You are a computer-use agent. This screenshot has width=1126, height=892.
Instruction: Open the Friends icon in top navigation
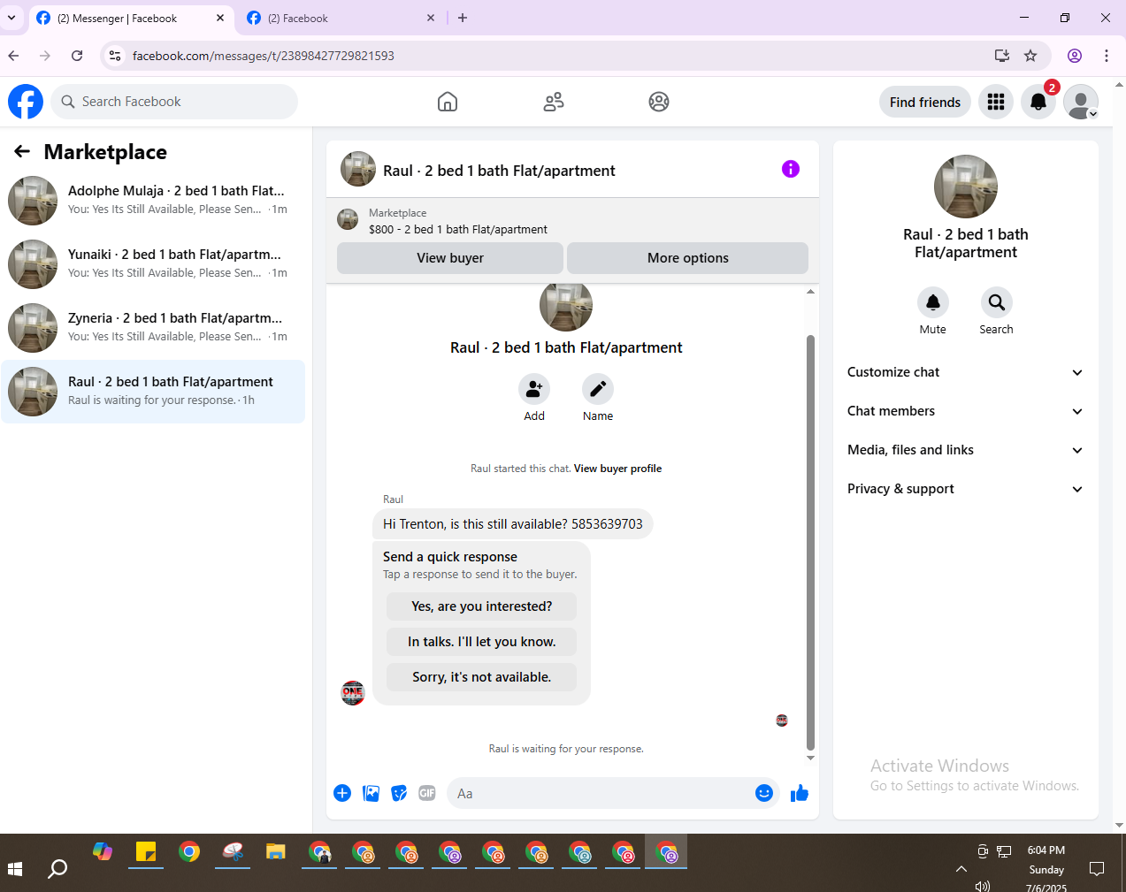point(554,102)
